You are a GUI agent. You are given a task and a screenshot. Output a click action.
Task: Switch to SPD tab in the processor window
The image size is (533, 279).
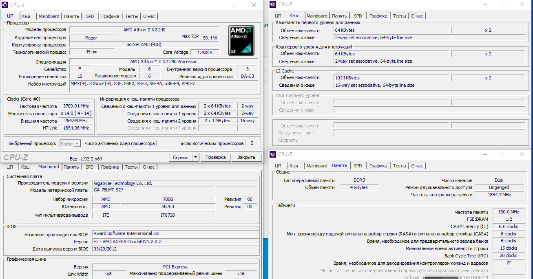pos(90,16)
